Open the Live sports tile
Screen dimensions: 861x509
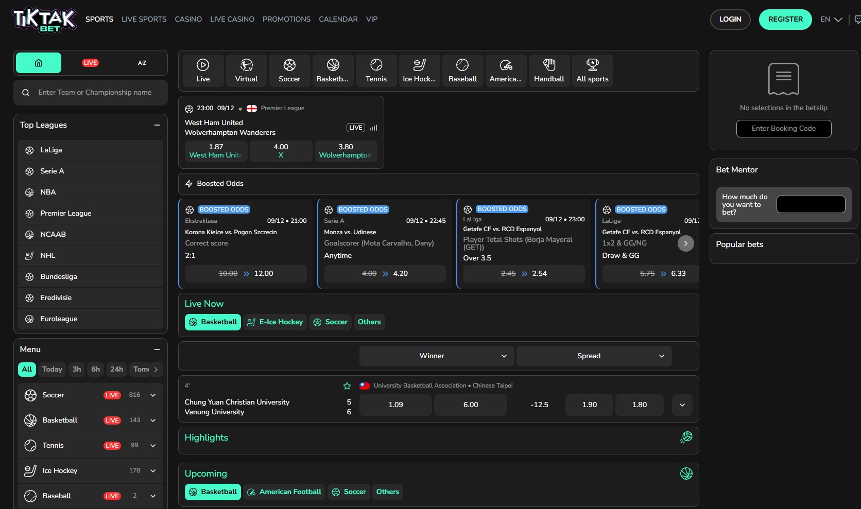pyautogui.click(x=203, y=71)
